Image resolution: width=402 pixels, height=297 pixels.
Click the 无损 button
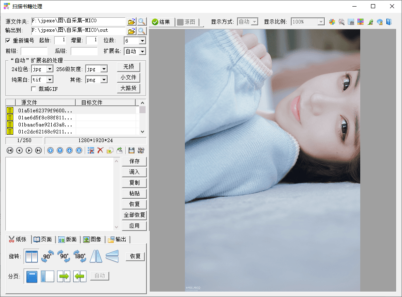click(129, 67)
